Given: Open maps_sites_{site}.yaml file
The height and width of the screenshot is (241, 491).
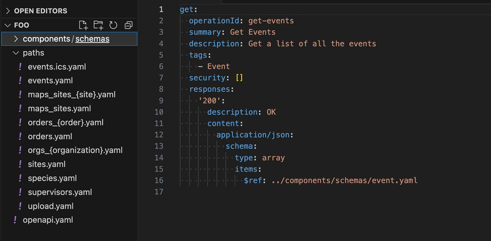Looking at the screenshot, I should [x=72, y=94].
